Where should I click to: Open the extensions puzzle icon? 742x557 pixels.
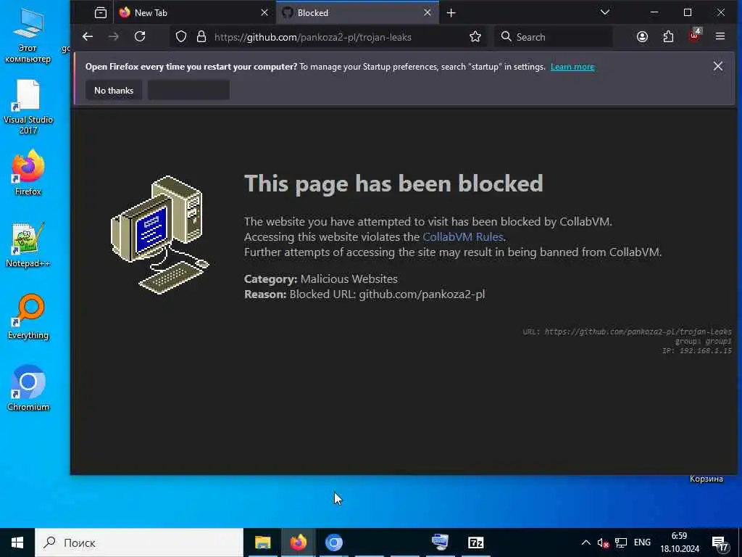(x=668, y=37)
